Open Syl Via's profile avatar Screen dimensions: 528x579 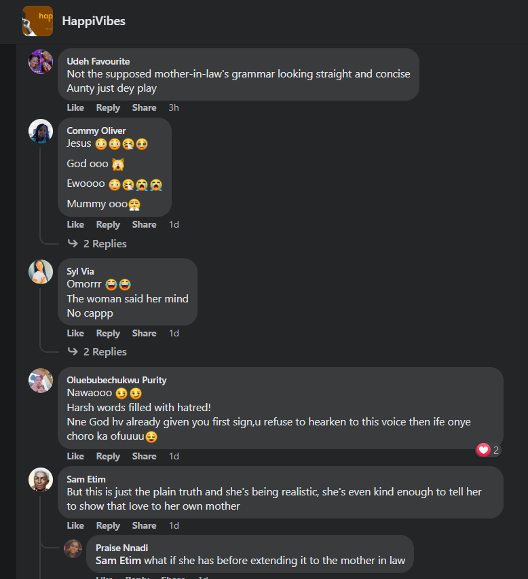[41, 272]
